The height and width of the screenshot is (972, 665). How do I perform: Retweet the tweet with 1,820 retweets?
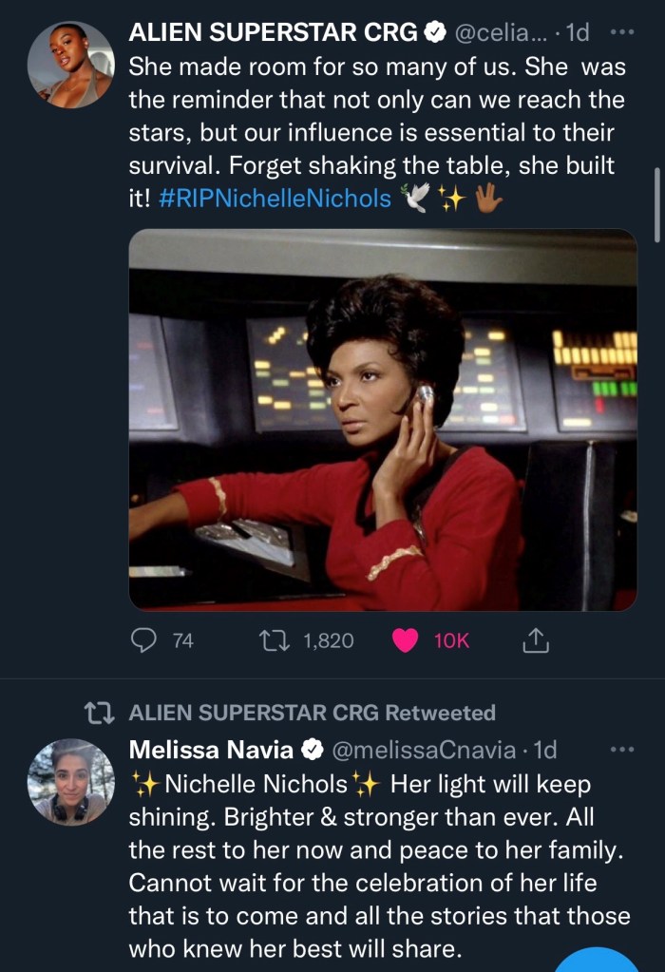pyautogui.click(x=275, y=641)
